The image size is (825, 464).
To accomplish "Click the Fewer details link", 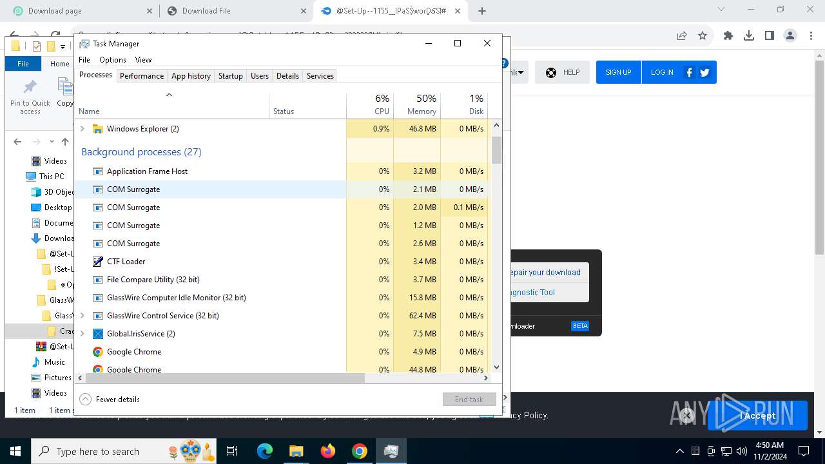I will pos(118,400).
